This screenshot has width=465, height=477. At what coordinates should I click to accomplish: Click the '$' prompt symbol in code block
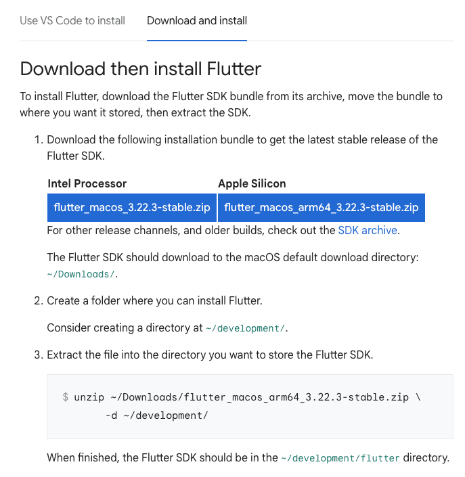click(65, 397)
